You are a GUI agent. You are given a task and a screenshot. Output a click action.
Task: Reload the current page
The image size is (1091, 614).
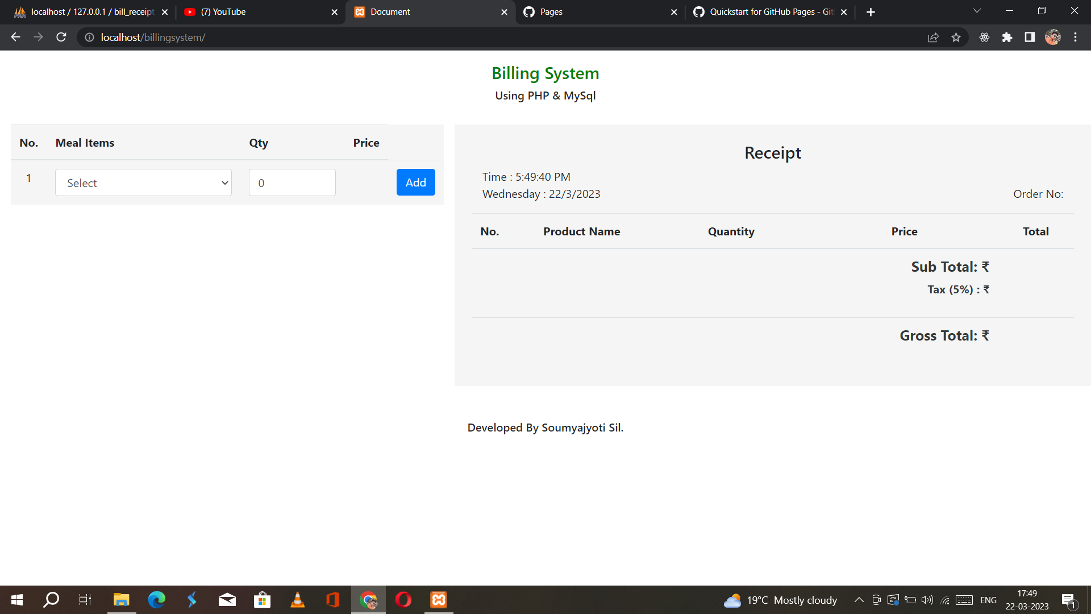[x=61, y=37]
